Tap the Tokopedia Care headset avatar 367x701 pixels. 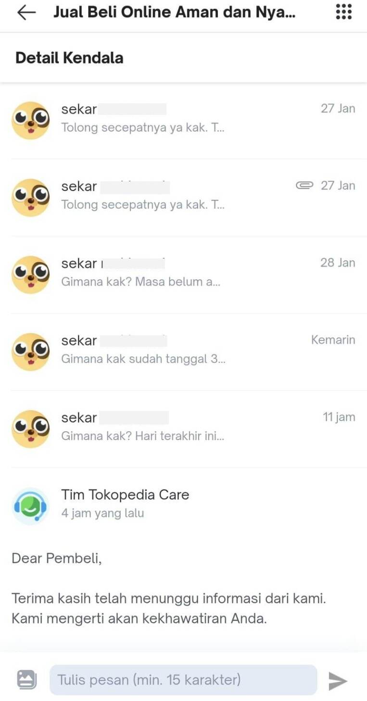30,506
